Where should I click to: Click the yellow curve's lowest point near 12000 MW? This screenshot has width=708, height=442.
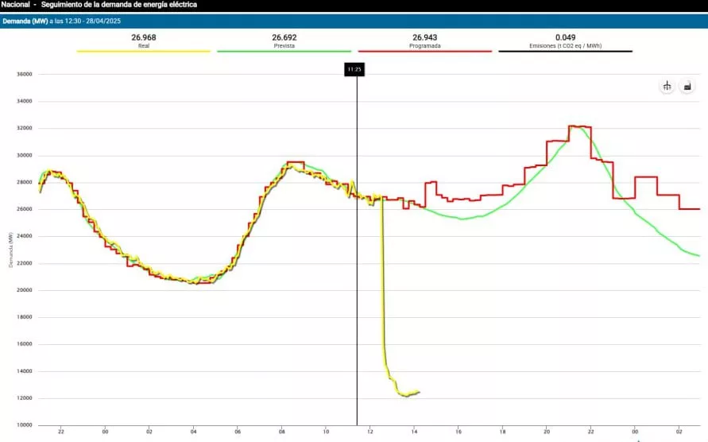(405, 395)
